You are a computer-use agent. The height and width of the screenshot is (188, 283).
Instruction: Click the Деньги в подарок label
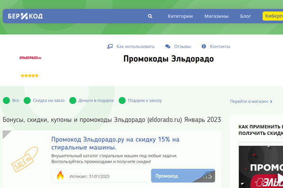tap(96, 101)
